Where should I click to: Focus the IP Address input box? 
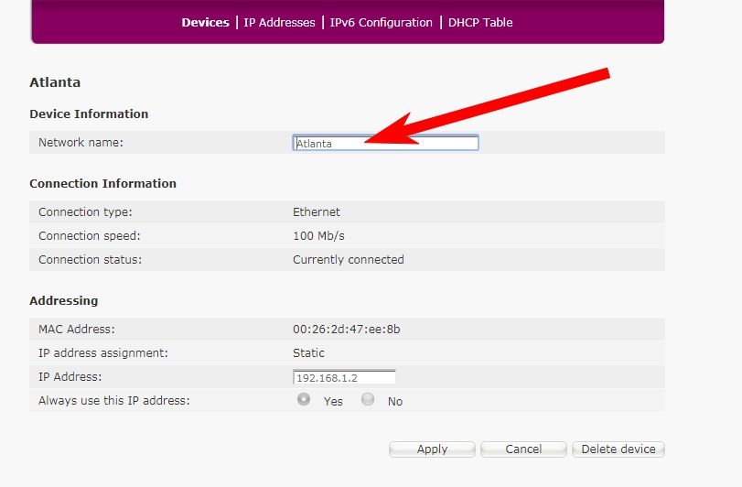coord(344,377)
